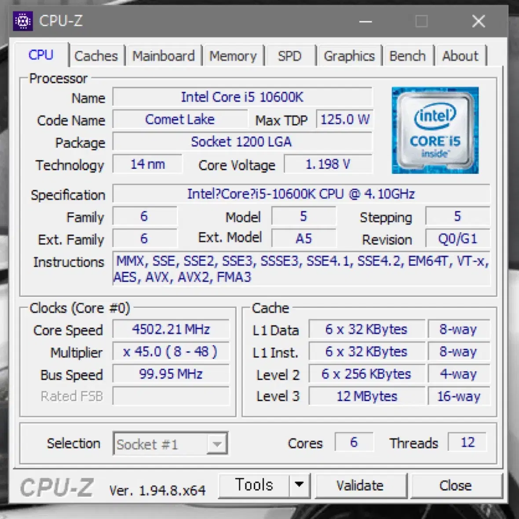Viewport: 519px width, 519px height.
Task: Click the package value 'Socket 1200 LGA'
Action: 242,142
